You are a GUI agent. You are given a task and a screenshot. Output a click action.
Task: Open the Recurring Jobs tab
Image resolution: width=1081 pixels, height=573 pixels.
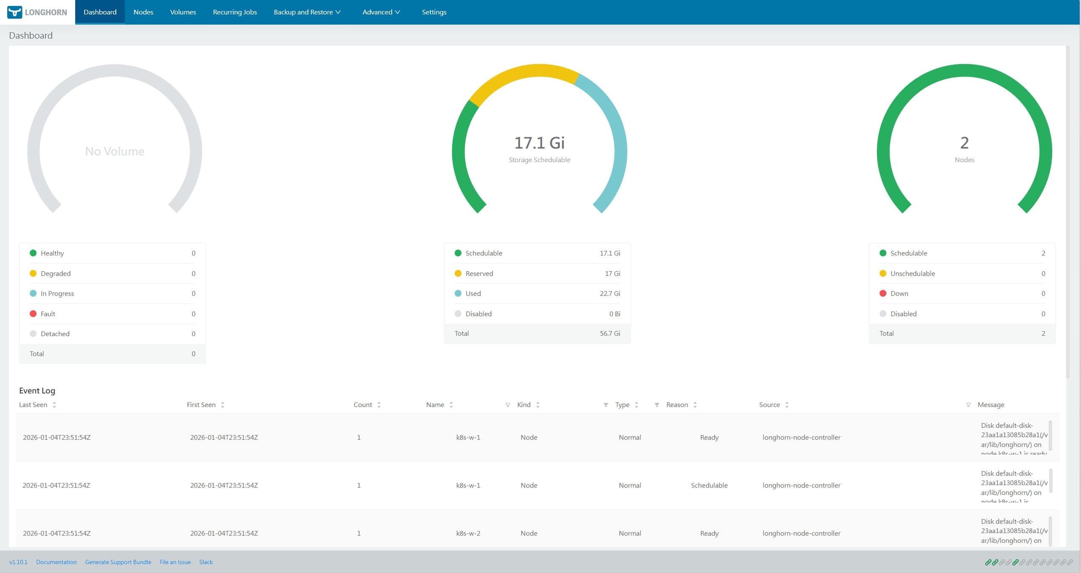coord(235,12)
